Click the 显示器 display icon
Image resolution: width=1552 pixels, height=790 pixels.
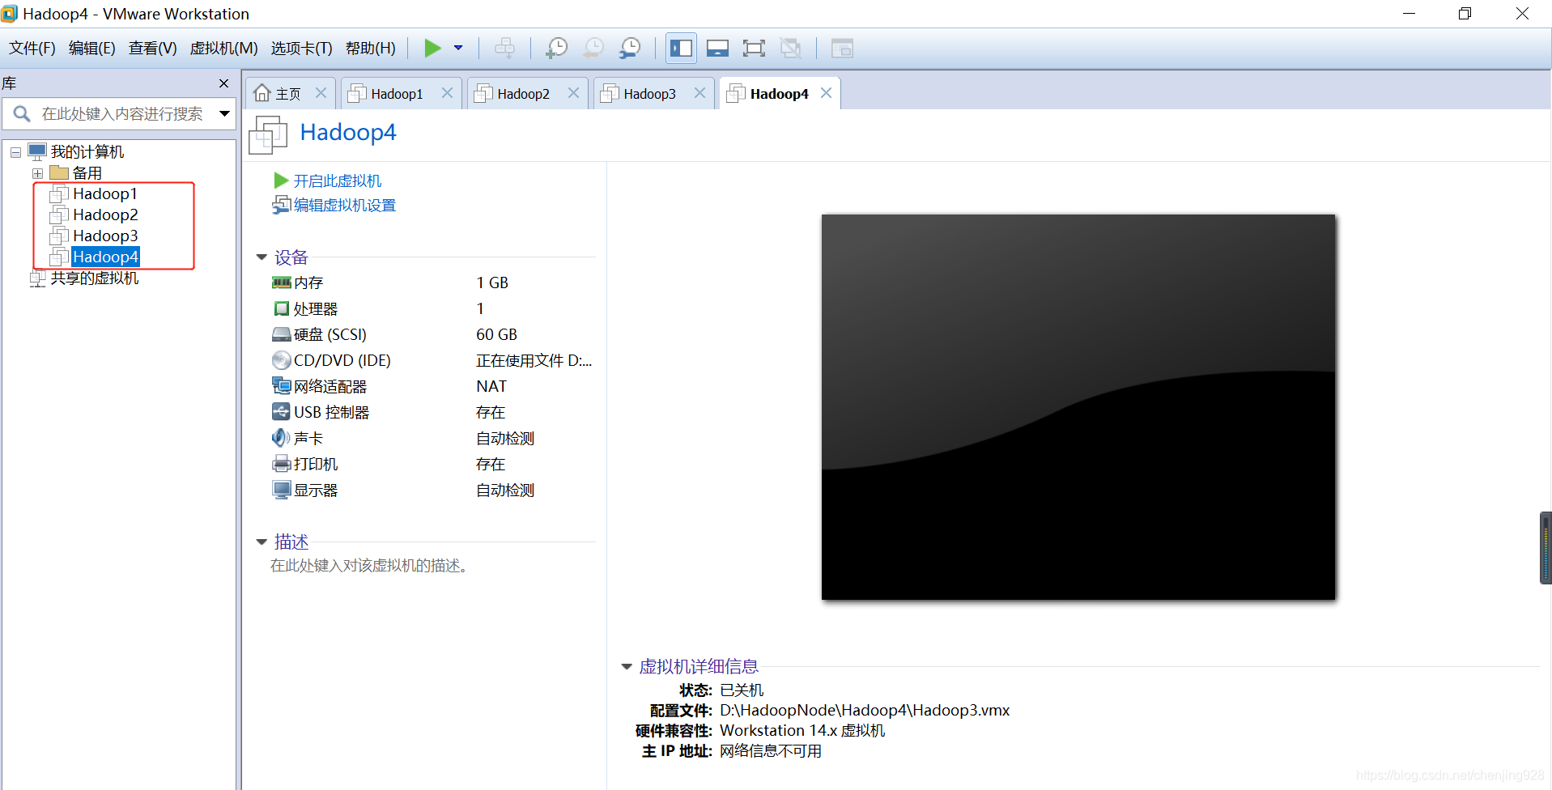click(281, 490)
